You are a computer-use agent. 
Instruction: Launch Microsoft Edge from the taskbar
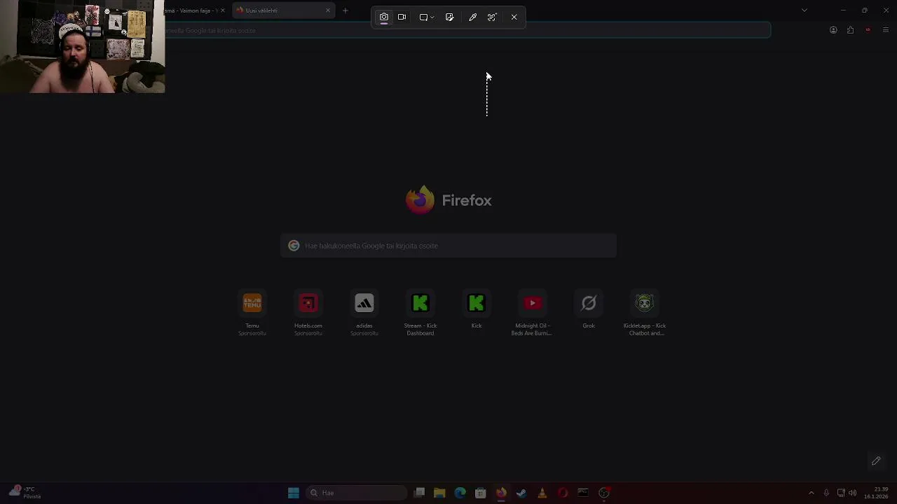(x=460, y=493)
